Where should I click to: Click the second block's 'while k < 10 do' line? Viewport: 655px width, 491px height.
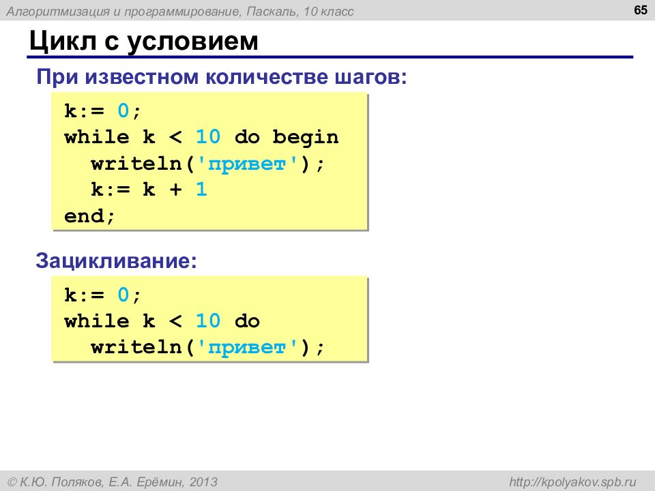click(x=162, y=321)
